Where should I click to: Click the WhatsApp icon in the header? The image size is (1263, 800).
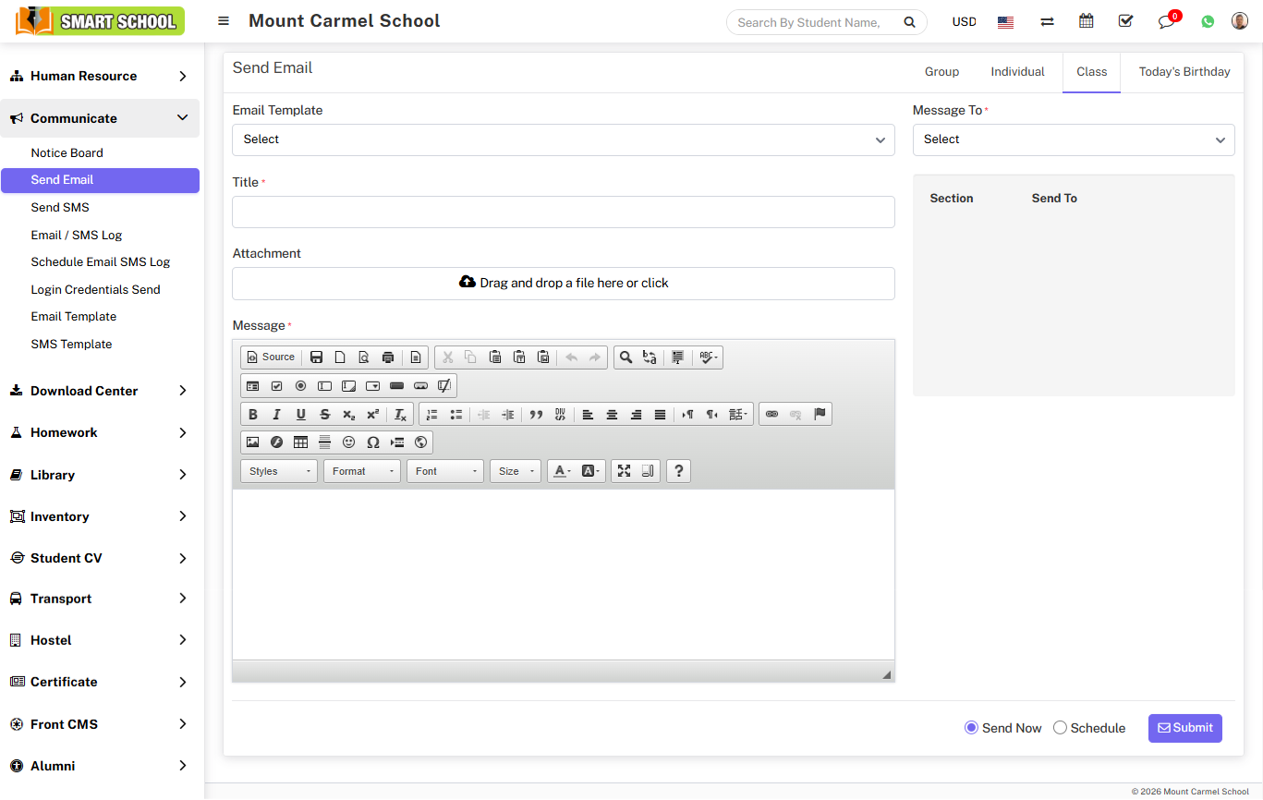[x=1208, y=21]
